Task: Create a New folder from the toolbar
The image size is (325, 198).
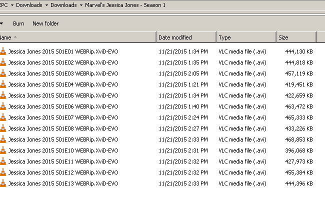Action: click(45, 23)
